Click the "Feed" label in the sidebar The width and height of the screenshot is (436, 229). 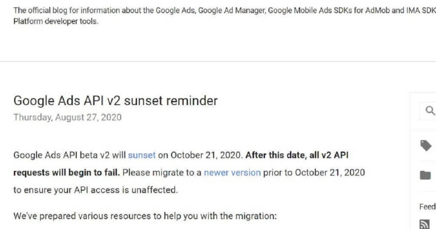point(427,206)
